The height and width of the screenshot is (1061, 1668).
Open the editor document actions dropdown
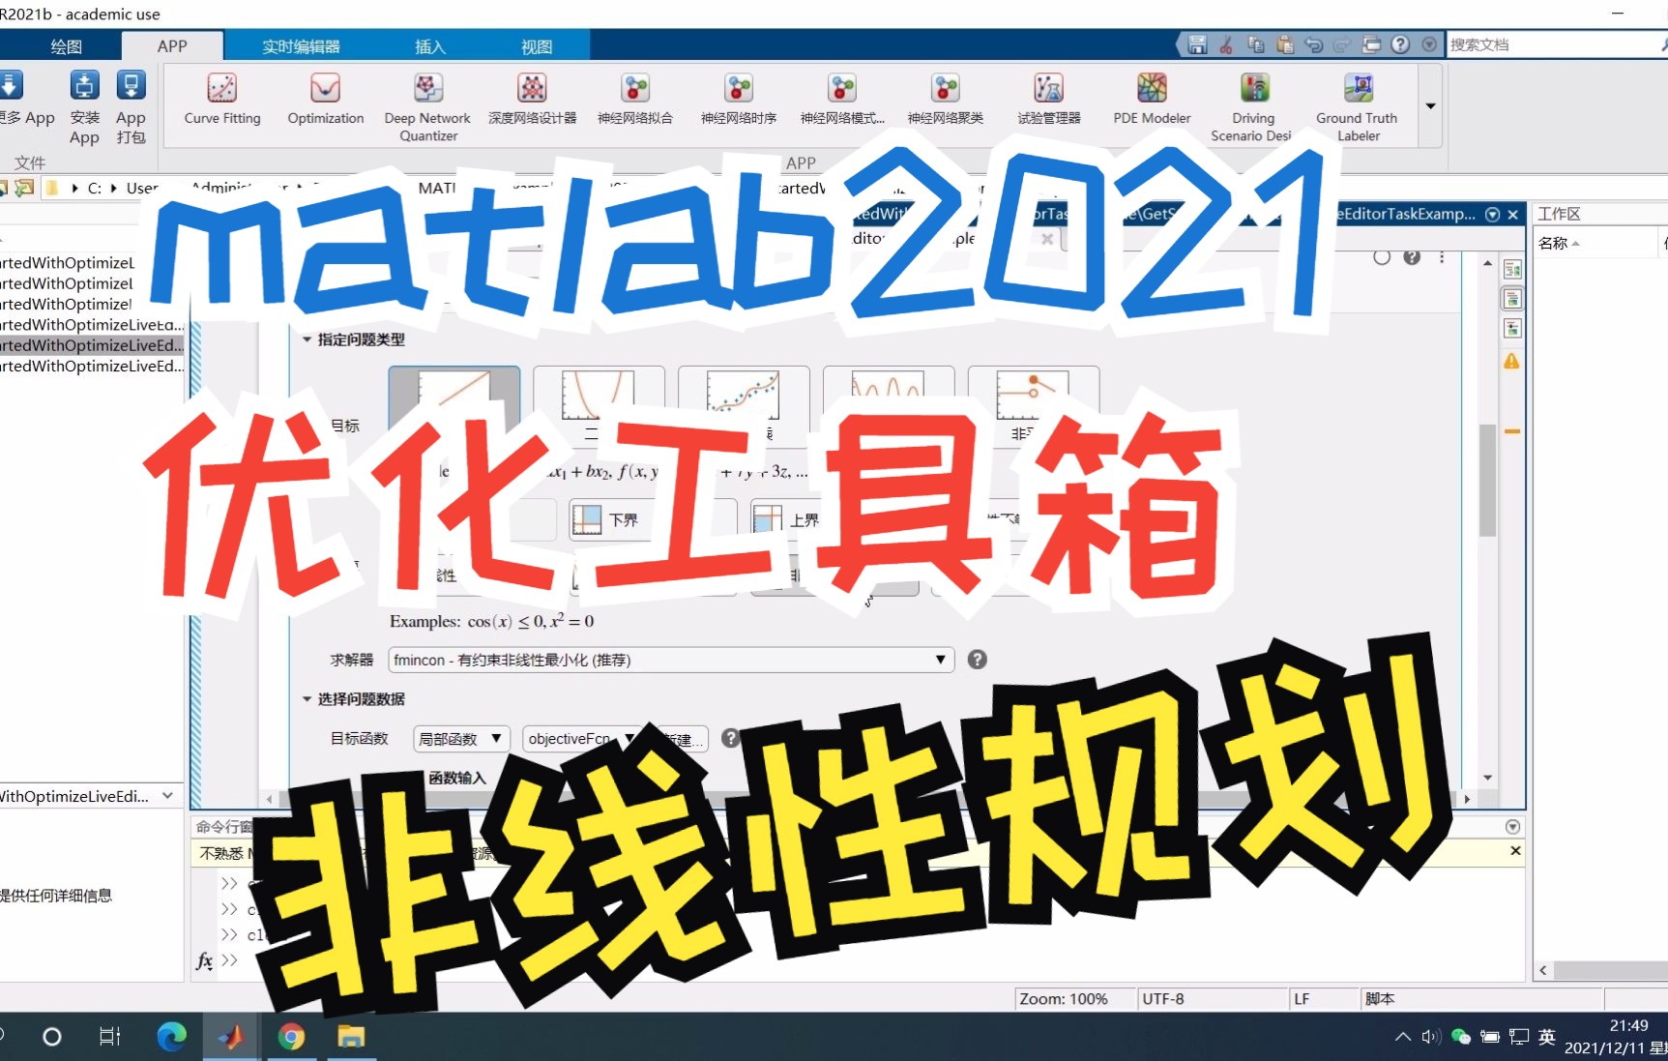point(1492,214)
